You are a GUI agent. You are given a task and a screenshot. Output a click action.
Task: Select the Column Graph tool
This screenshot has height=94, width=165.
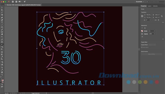(2, 65)
